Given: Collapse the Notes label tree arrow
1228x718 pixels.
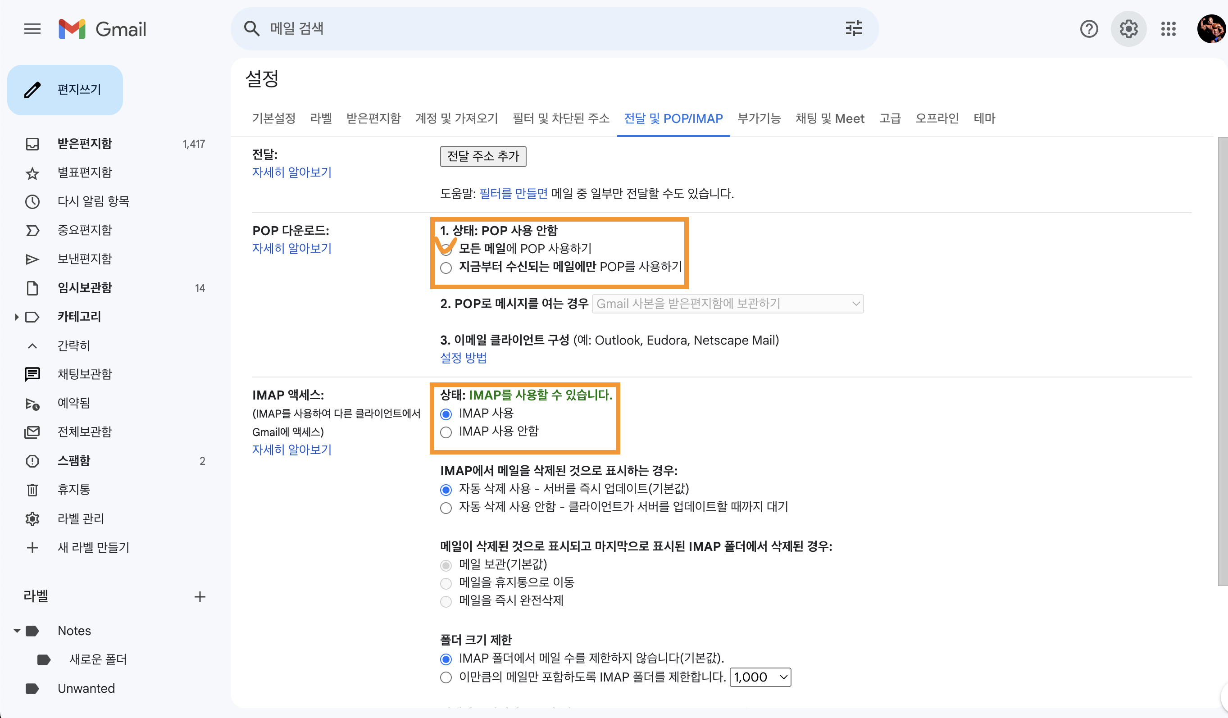Looking at the screenshot, I should click(x=17, y=631).
